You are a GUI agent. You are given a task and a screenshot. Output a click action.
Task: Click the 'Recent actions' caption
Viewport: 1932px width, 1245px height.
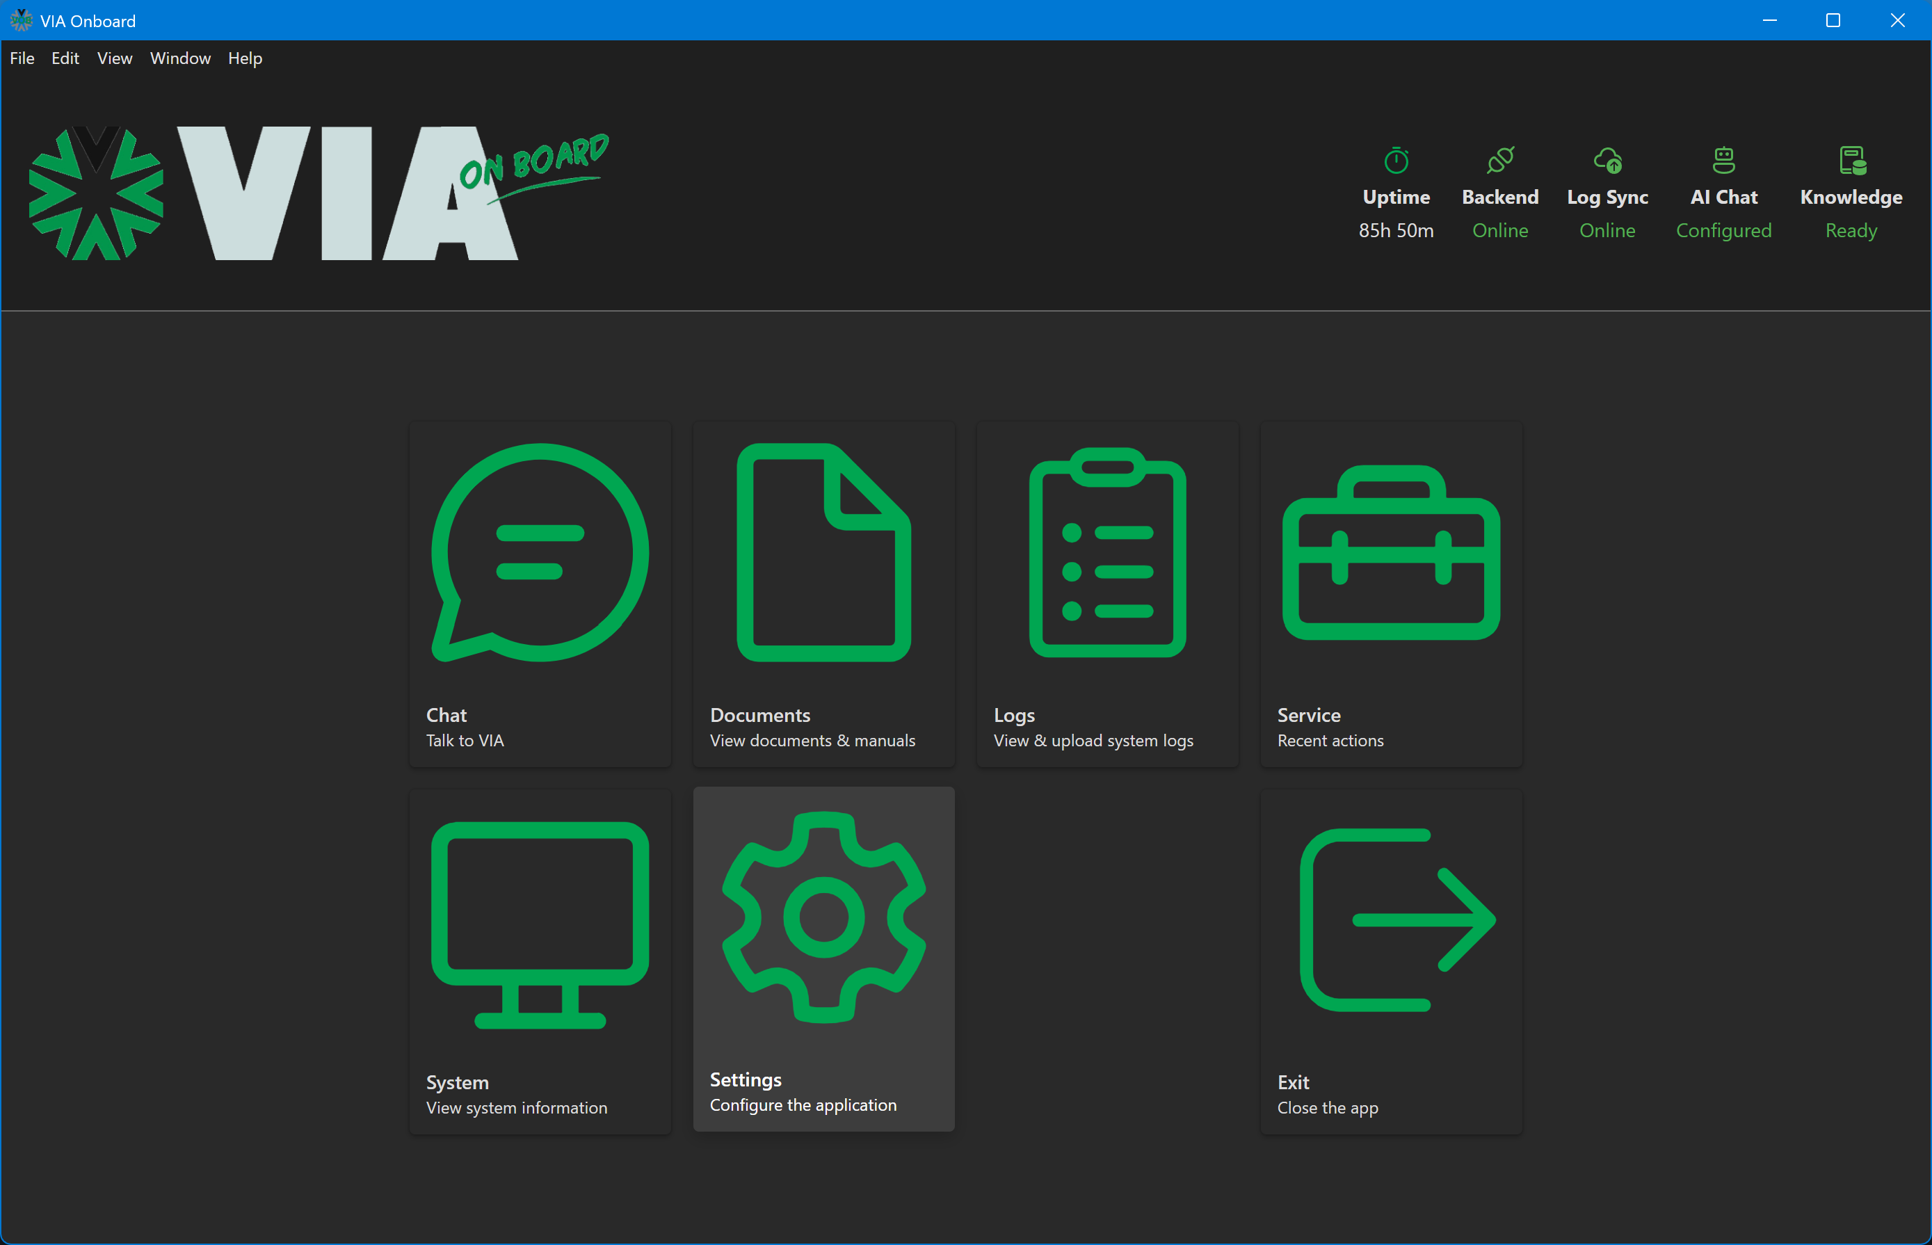point(1330,741)
